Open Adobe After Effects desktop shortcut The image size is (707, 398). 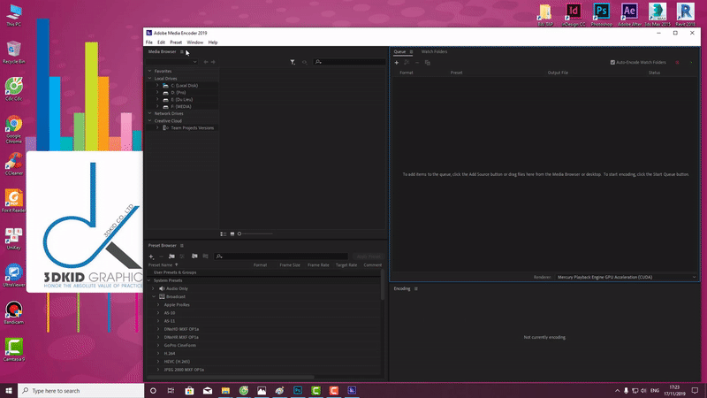629,14
